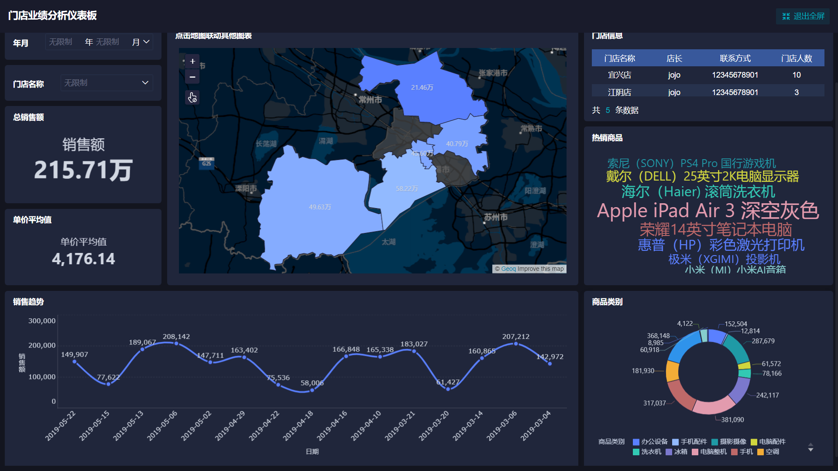Click word cloud item 极米 XGIMI 投影机
Viewport: 838px width, 471px height.
coord(724,259)
